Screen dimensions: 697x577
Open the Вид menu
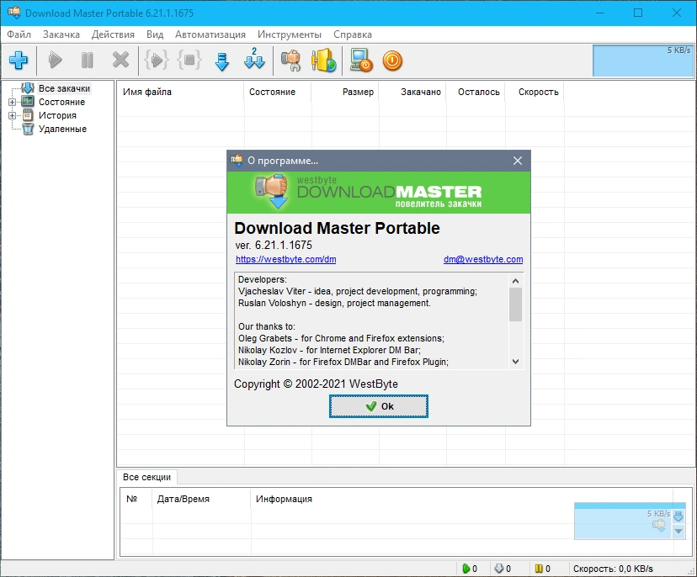click(155, 34)
